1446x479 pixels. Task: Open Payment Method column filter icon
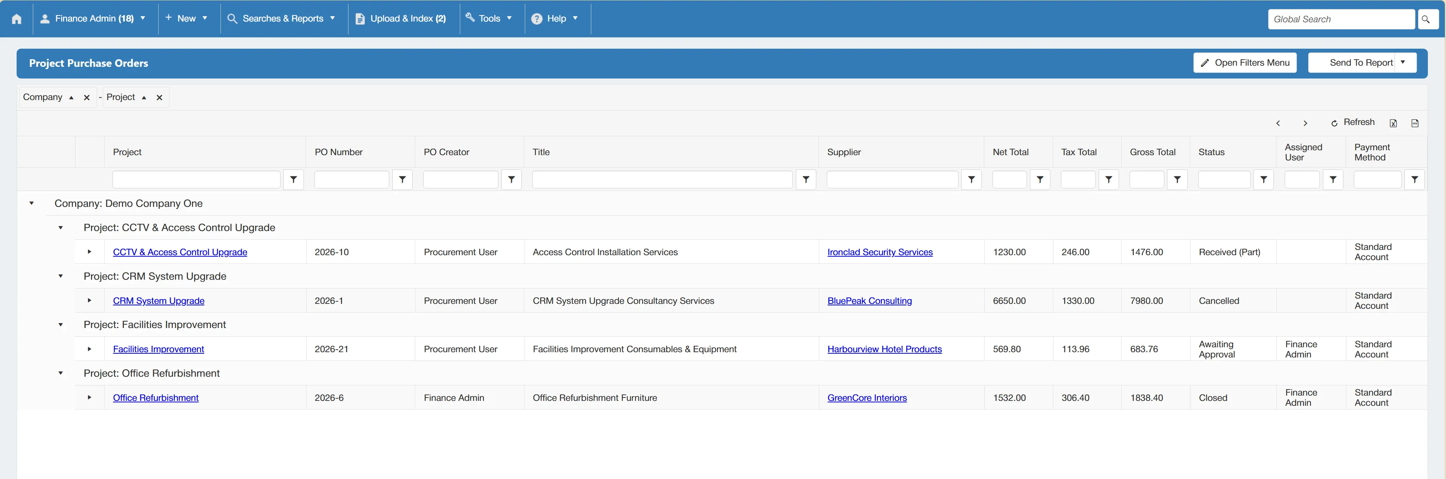click(1415, 180)
